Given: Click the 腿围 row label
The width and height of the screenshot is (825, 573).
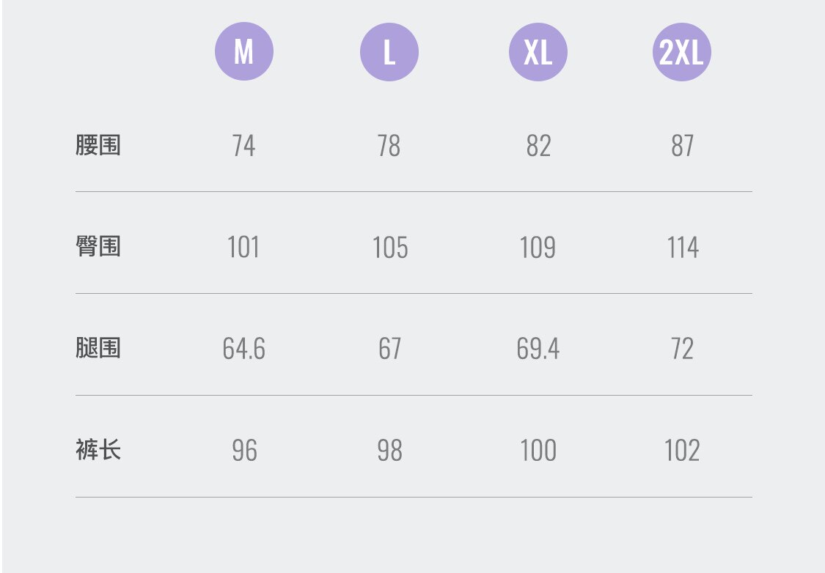Looking at the screenshot, I should pyautogui.click(x=98, y=347).
